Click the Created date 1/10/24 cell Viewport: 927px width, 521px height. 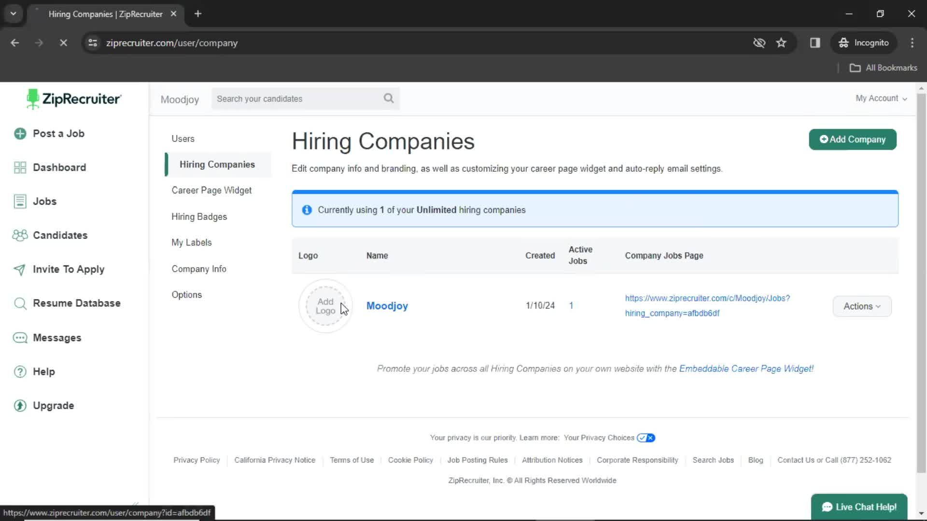coord(540,305)
